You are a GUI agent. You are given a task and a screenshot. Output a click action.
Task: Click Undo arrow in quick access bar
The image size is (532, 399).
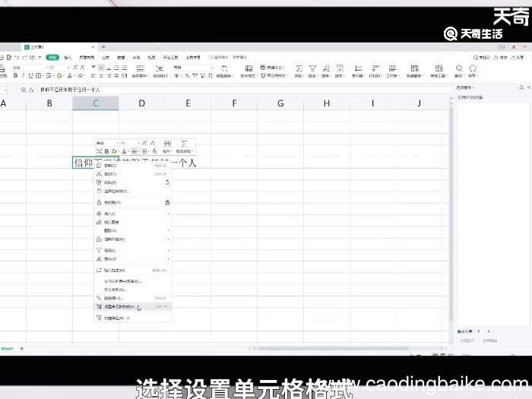17,57
